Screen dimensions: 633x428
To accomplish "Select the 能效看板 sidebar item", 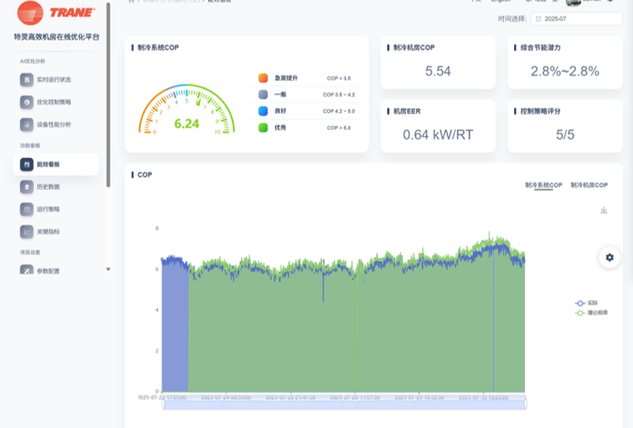I will pos(55,164).
